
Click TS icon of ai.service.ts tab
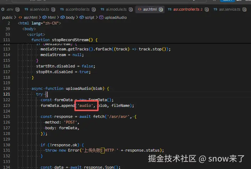[x=26, y=9]
